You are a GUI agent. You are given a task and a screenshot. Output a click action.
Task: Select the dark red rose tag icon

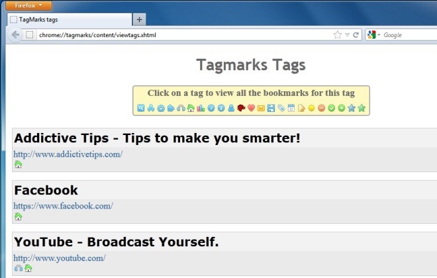coord(241,108)
